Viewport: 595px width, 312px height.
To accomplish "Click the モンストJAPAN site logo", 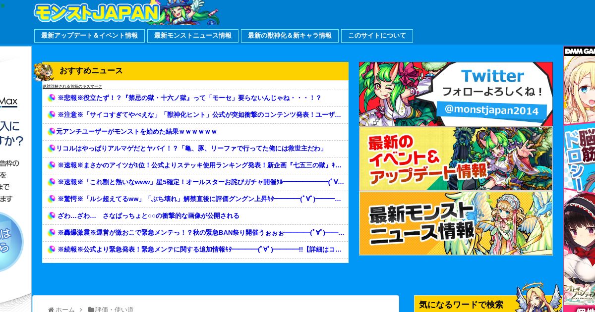I will (126, 12).
